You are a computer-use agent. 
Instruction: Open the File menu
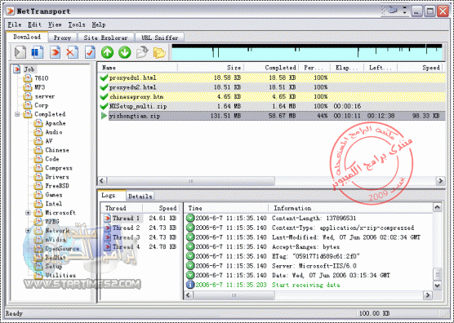(x=15, y=24)
